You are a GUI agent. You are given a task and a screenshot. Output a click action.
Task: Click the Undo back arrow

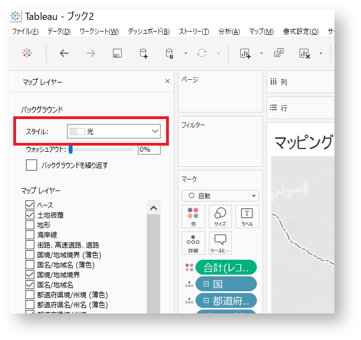64,53
